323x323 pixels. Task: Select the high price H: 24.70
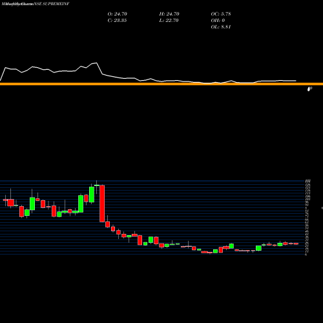(x=169, y=14)
